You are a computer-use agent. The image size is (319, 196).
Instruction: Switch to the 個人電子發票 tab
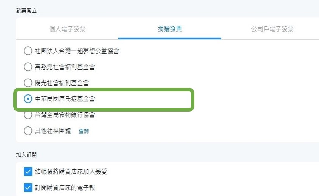(67, 29)
